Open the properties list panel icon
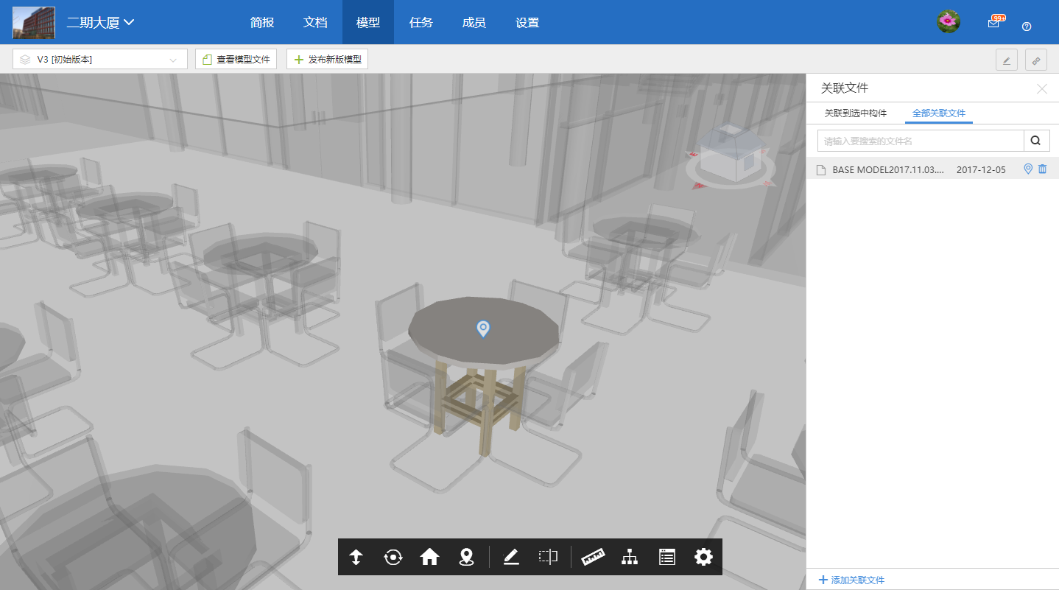This screenshot has height=590, width=1059. (666, 557)
